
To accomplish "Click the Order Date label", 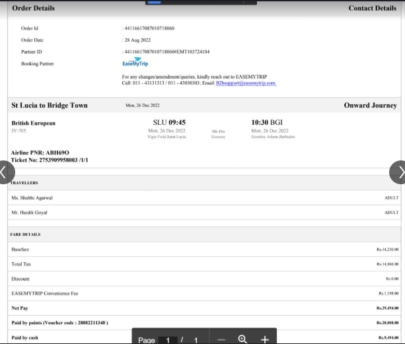I will [32, 40].
